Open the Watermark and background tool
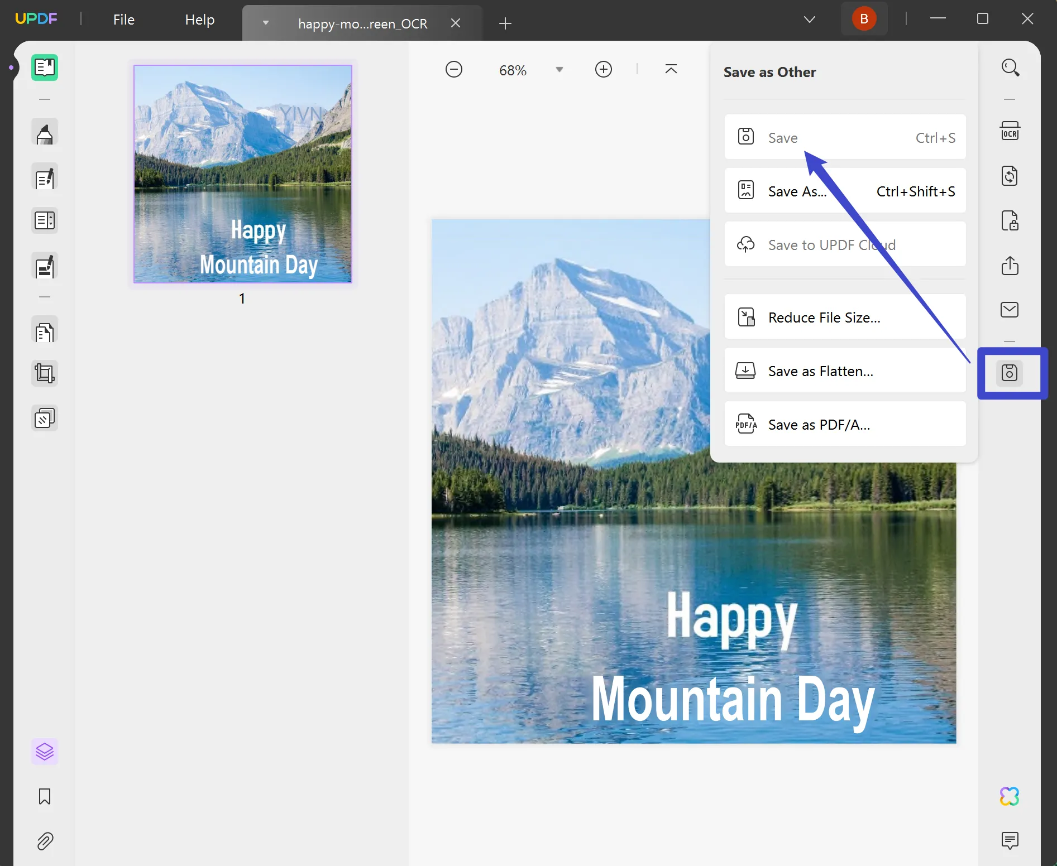This screenshot has height=866, width=1057. point(45,418)
